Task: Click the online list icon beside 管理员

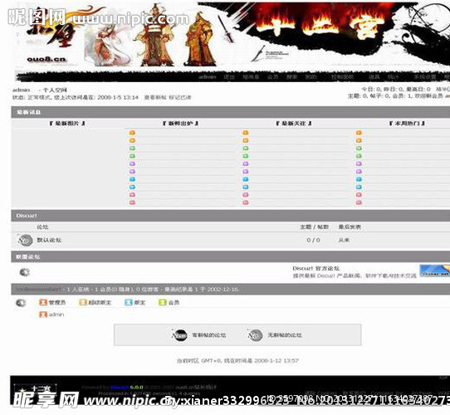Action: pos(21,302)
